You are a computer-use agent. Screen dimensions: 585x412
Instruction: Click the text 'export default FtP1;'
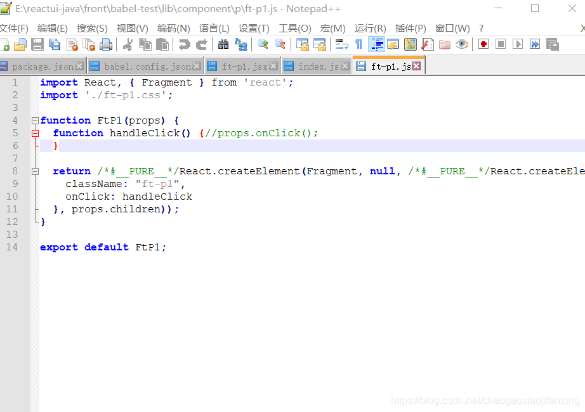coord(103,247)
